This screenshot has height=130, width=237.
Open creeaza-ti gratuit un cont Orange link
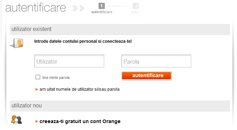click(80, 121)
